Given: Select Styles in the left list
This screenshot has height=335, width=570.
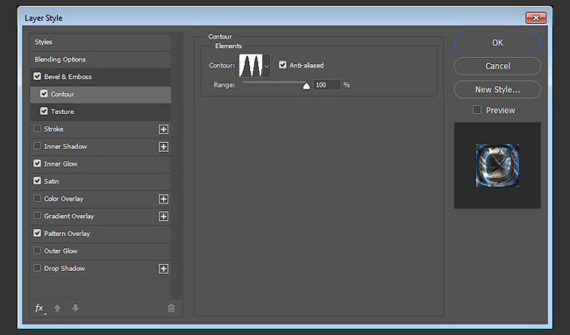Looking at the screenshot, I should 100,42.
